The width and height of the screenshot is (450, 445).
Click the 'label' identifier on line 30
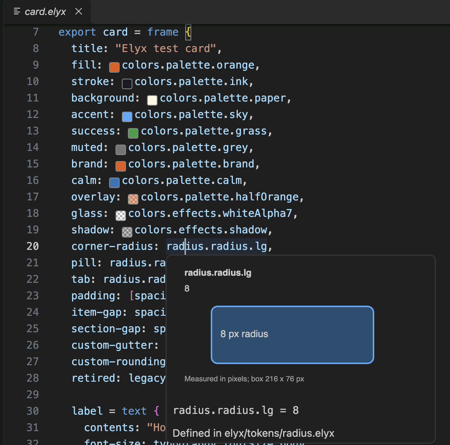[x=87, y=411]
